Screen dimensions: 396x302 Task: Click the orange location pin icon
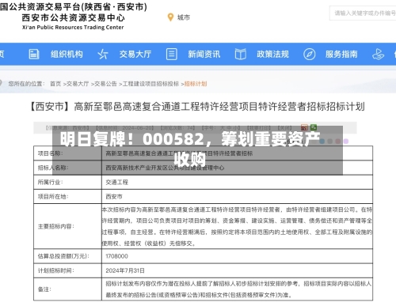coord(170,17)
